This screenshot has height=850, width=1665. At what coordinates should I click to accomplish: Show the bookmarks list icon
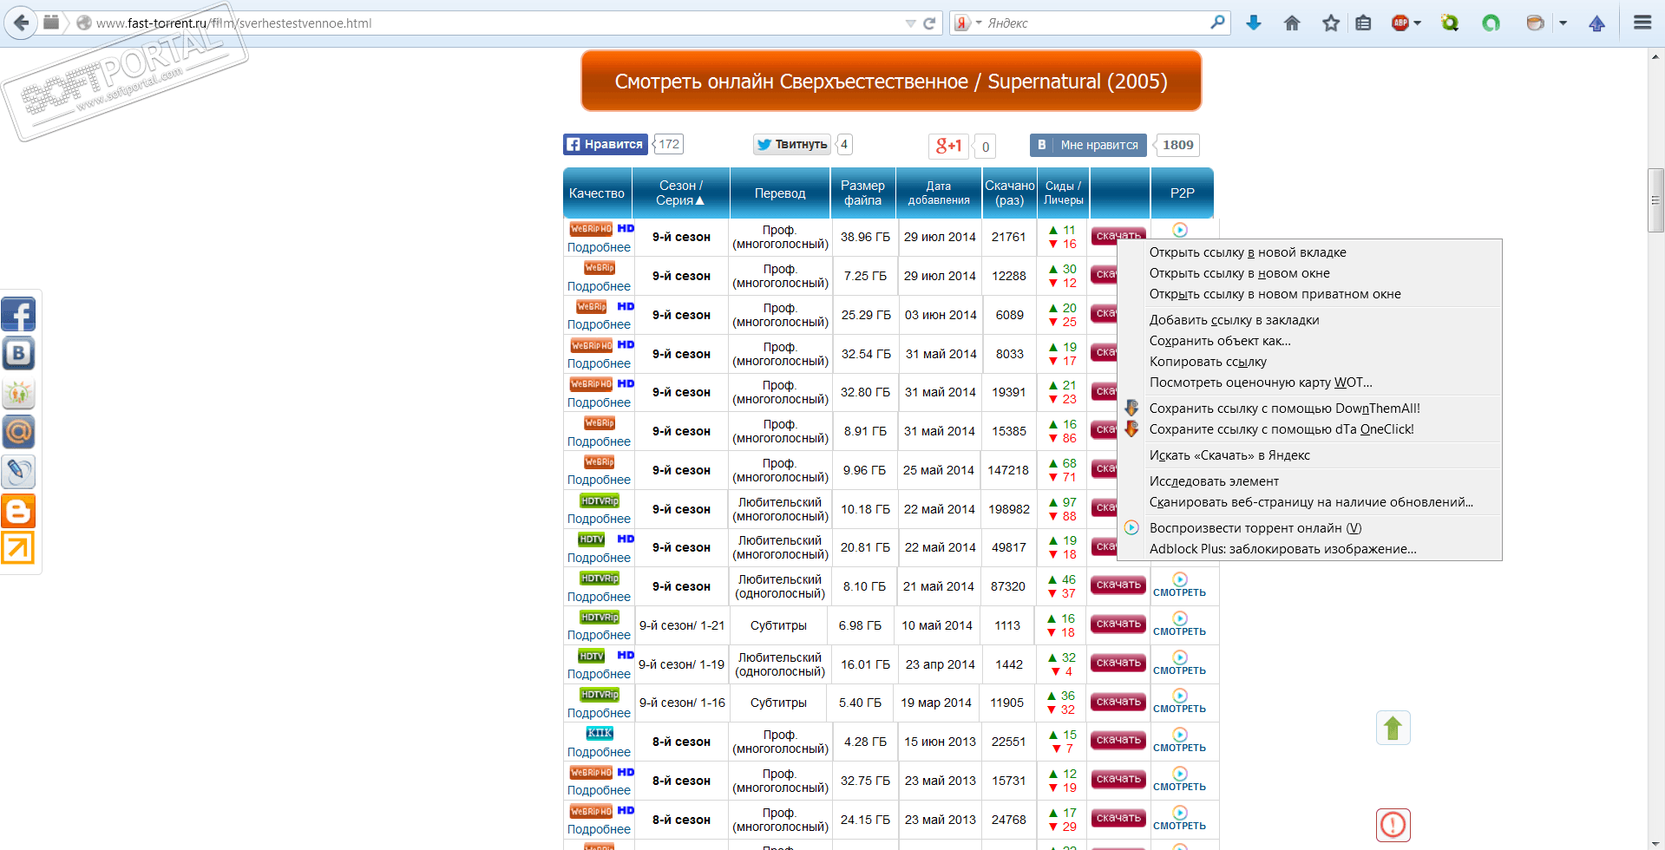click(1364, 23)
